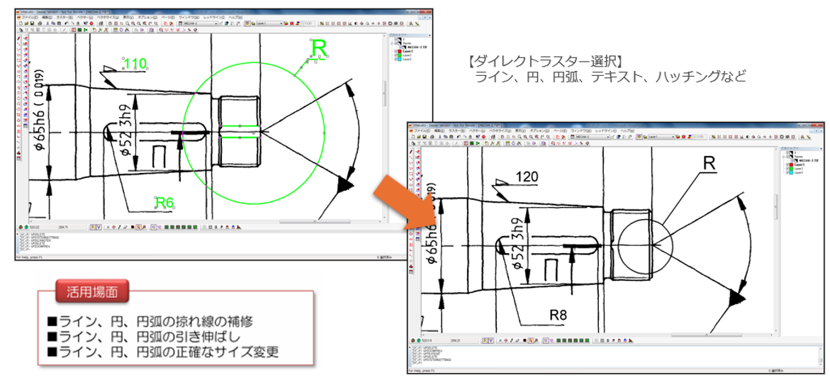Click Print icon in upper-left window toolbar

[x=40, y=23]
